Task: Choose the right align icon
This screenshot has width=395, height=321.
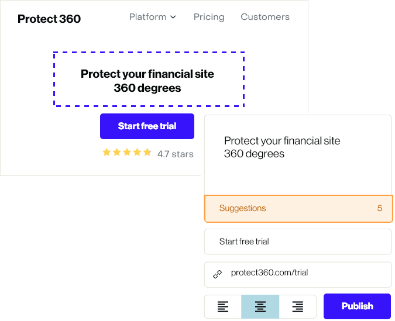Action: [x=297, y=306]
